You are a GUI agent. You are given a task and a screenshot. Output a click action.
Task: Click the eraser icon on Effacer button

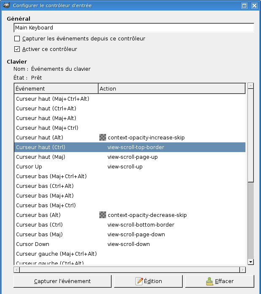pos(210,281)
